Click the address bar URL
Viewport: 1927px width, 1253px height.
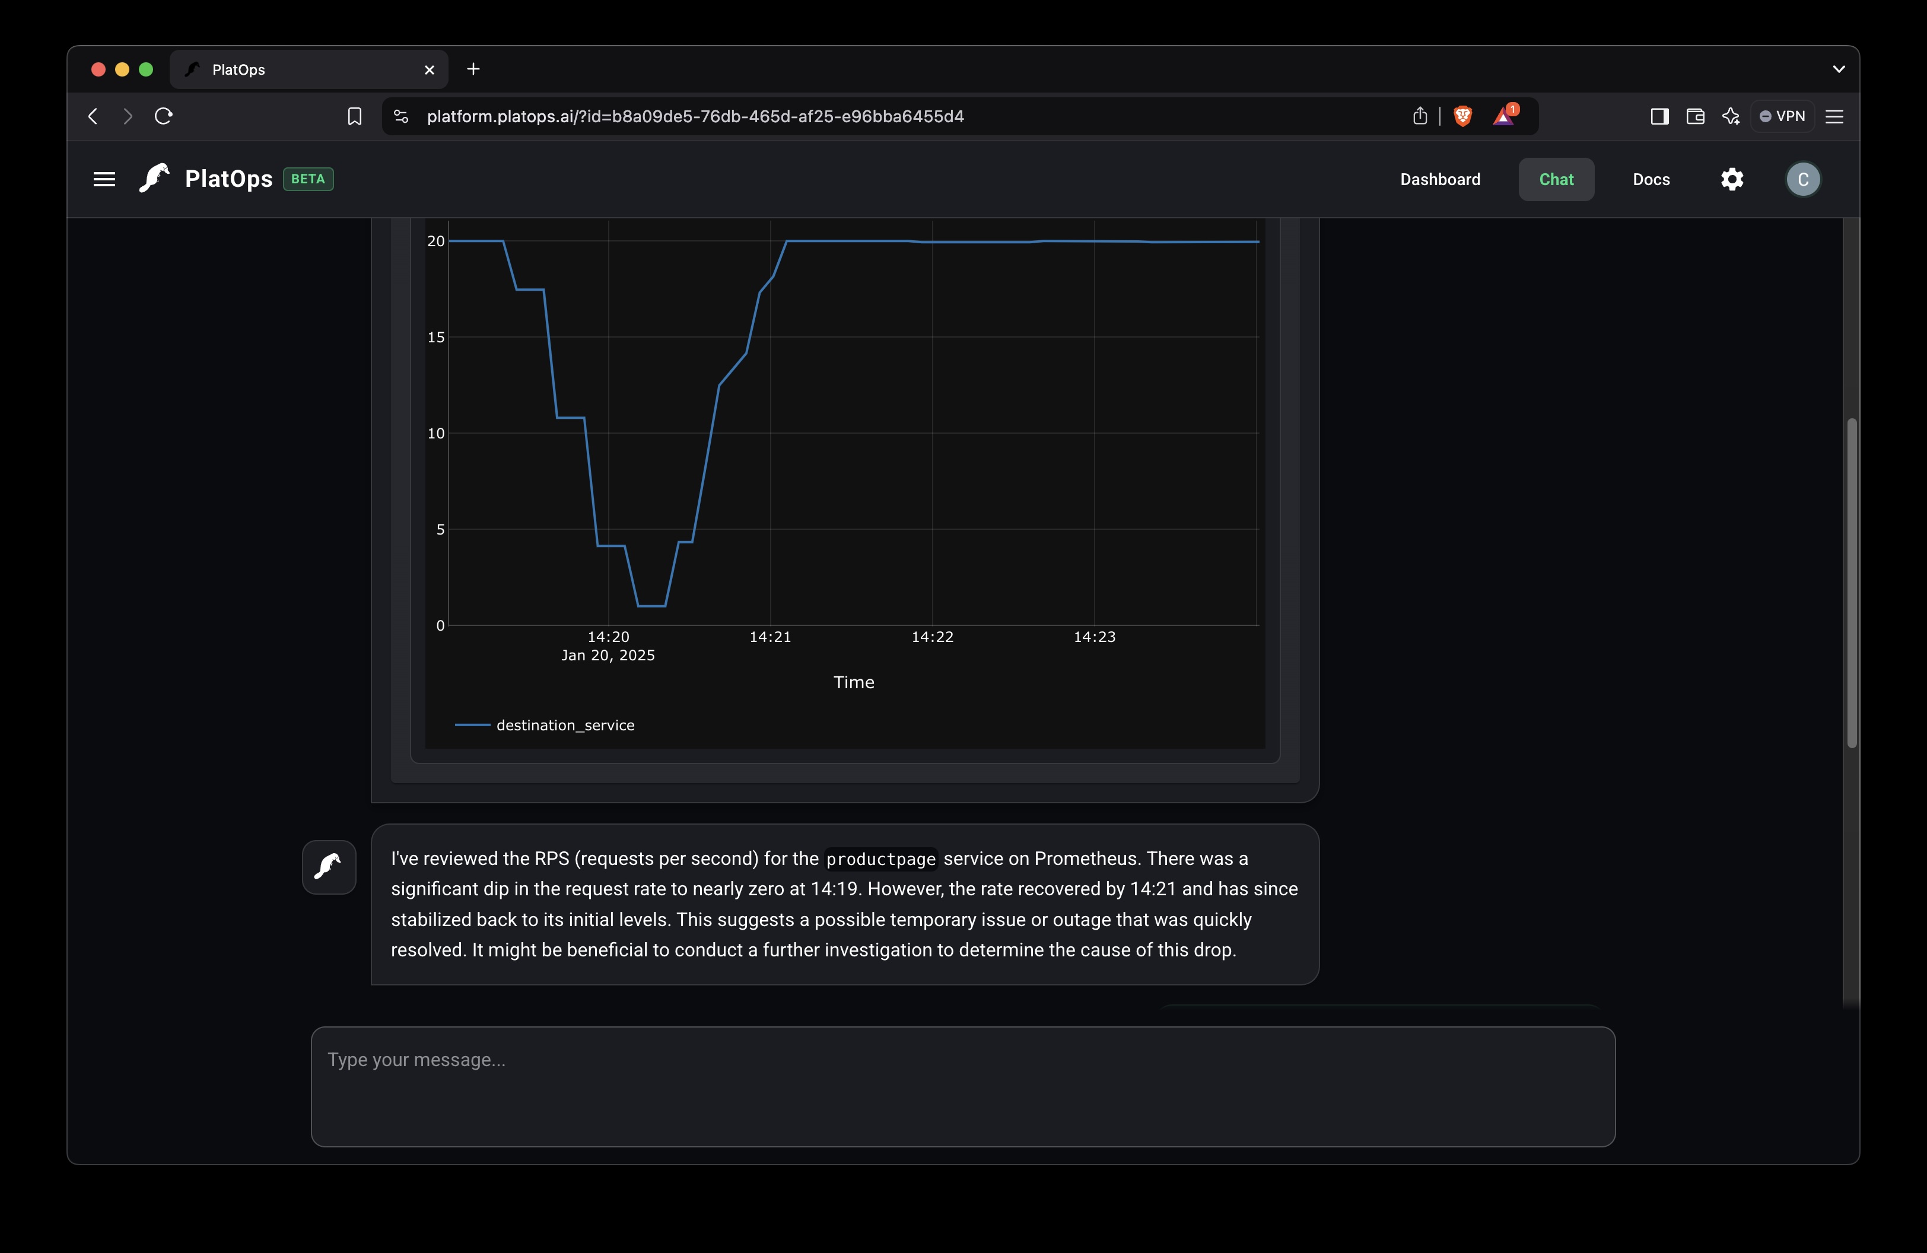coord(695,116)
